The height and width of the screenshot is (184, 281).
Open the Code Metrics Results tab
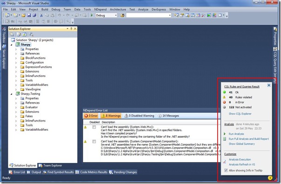92,172
